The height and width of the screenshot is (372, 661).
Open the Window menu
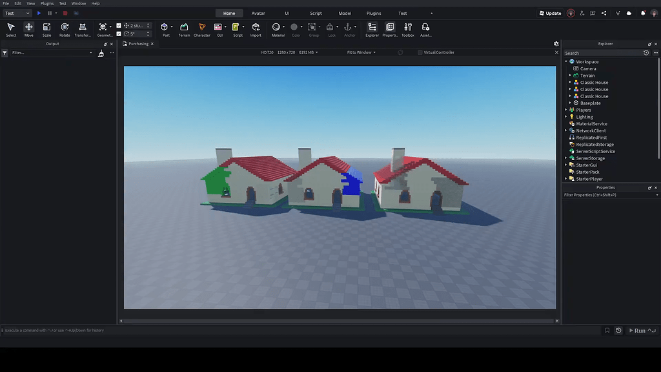click(x=78, y=3)
